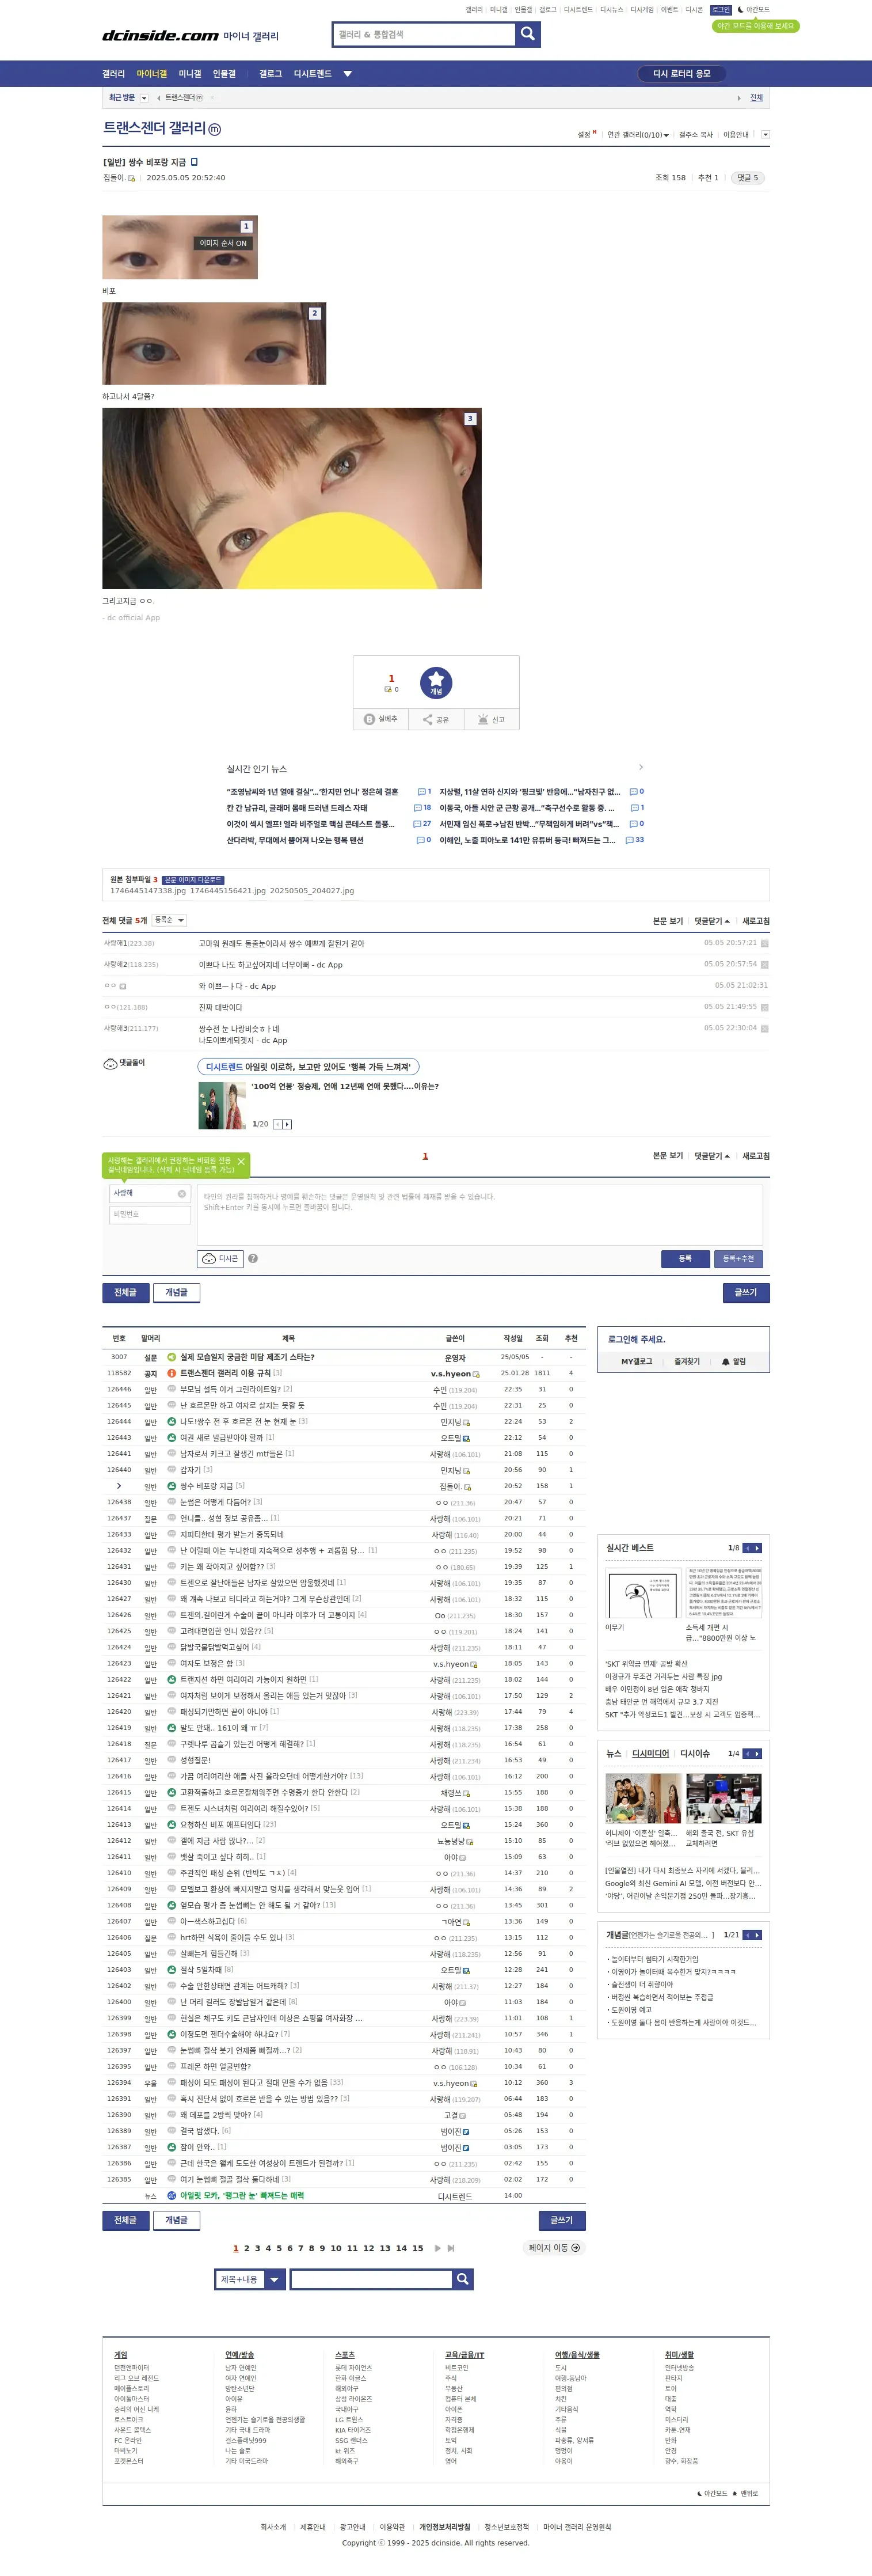Select 미니갤 in navigation bar

[190, 74]
